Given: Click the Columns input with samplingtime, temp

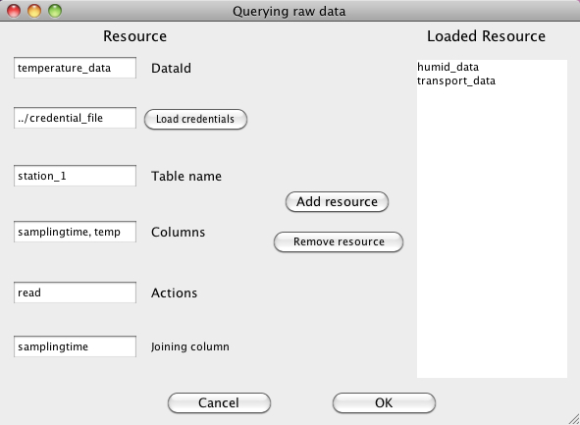Looking at the screenshot, I should click(x=76, y=232).
